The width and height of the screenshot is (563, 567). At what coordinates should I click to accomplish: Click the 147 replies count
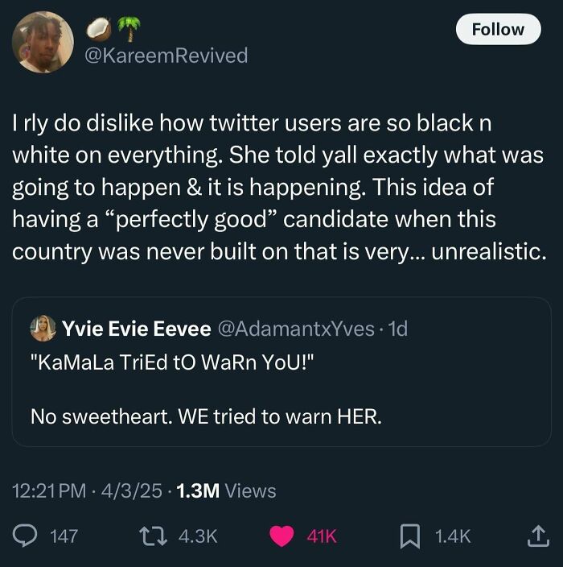click(64, 536)
